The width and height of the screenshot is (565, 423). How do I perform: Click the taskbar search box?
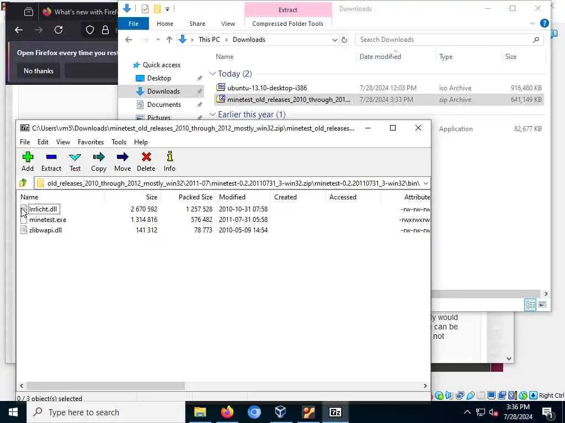tap(106, 412)
